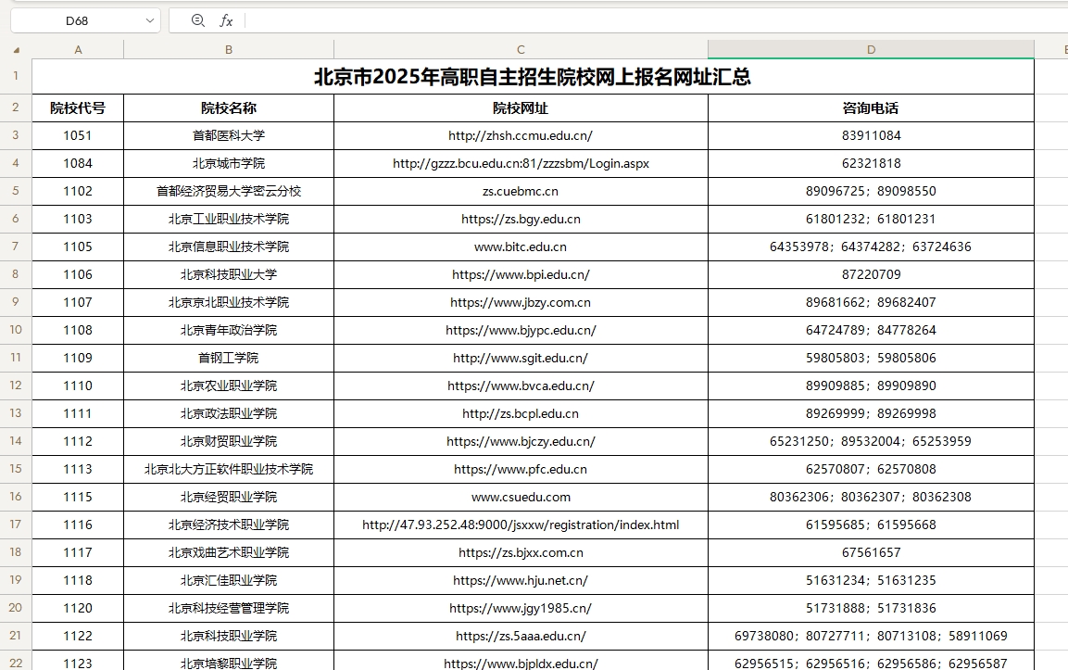Click the merged title cell 北京市2025年高职自主招生院校网上报名网址汇总

click(x=533, y=76)
